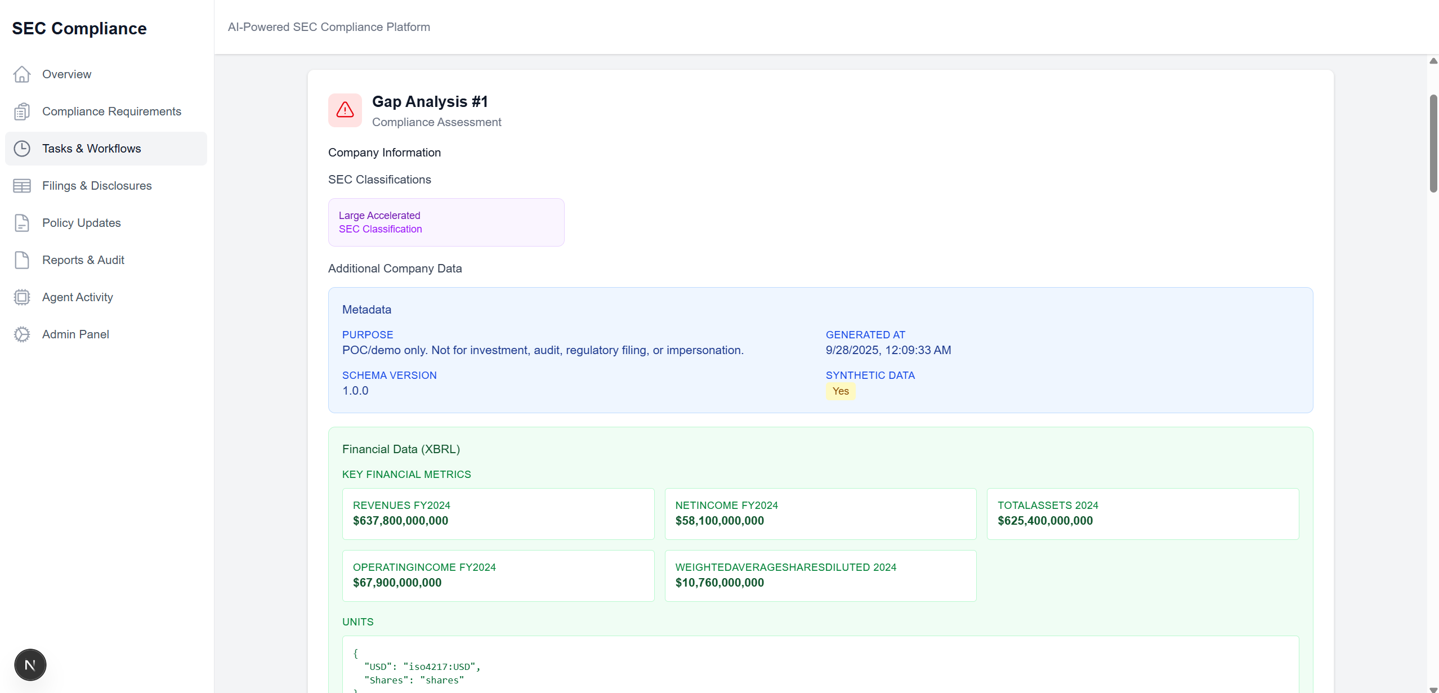Click the red Gap Analysis warning icon
The width and height of the screenshot is (1439, 693).
coord(345,110)
